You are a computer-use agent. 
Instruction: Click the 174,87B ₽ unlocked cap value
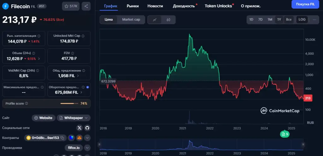(69, 41)
